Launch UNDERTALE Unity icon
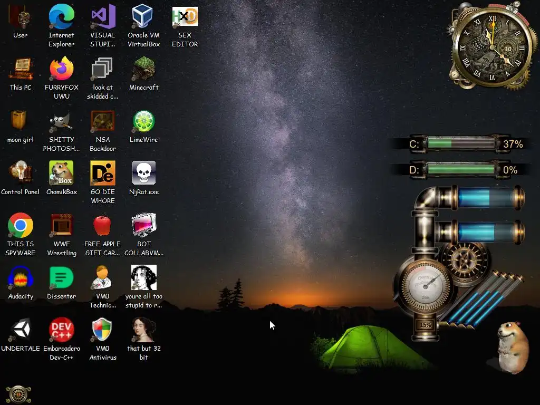 point(21,329)
